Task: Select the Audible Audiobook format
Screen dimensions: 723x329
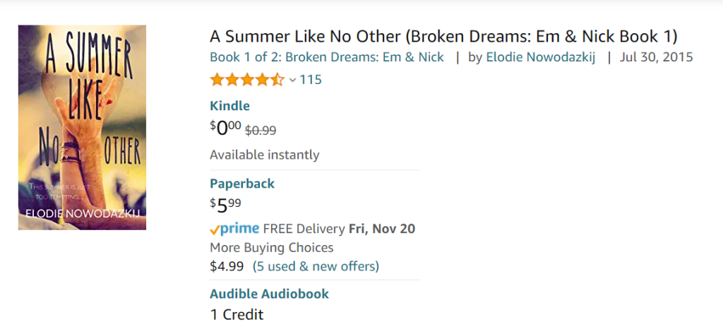Action: click(x=269, y=294)
